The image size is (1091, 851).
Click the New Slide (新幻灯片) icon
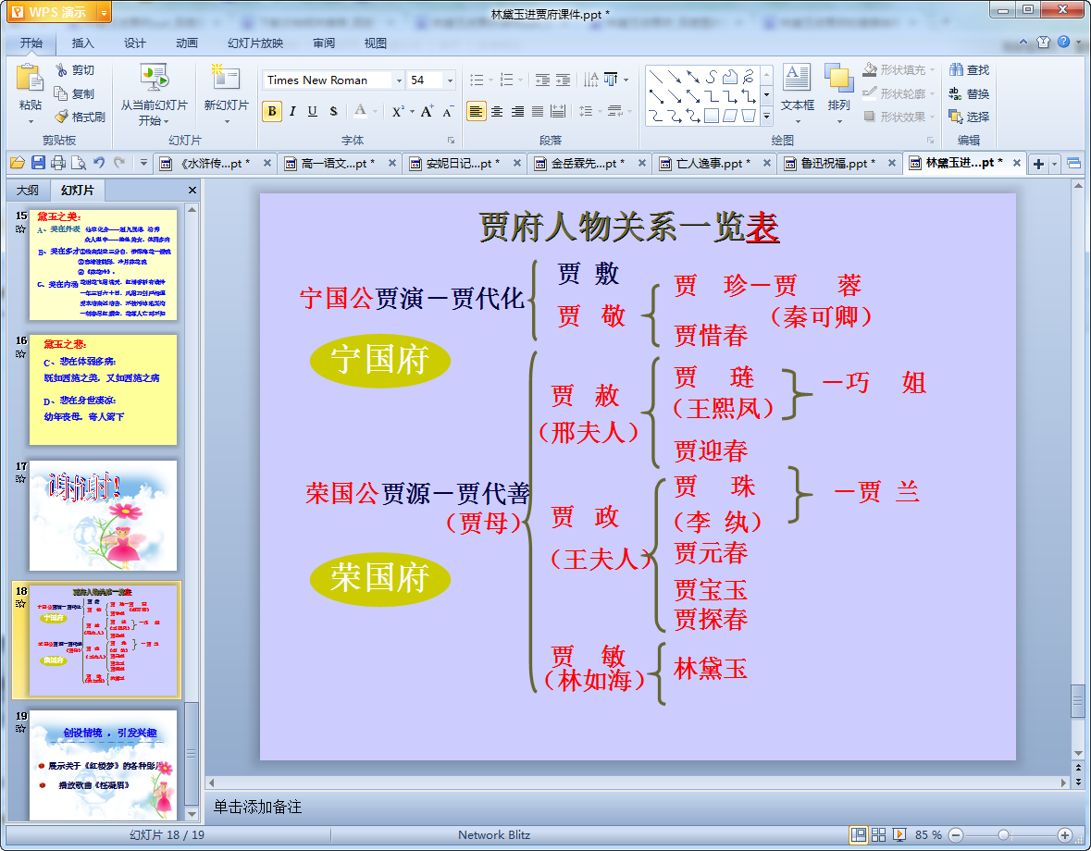click(x=226, y=78)
